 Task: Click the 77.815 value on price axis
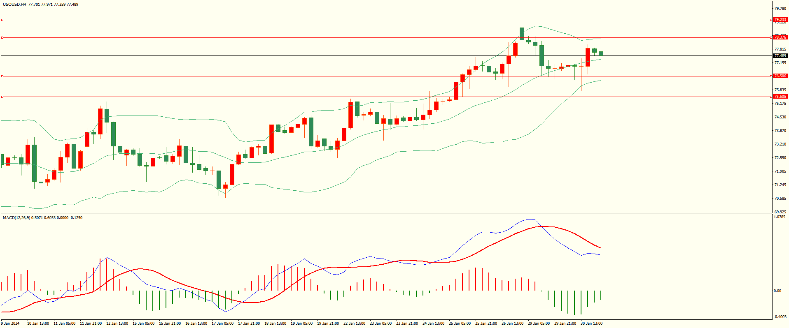pyautogui.click(x=780, y=49)
